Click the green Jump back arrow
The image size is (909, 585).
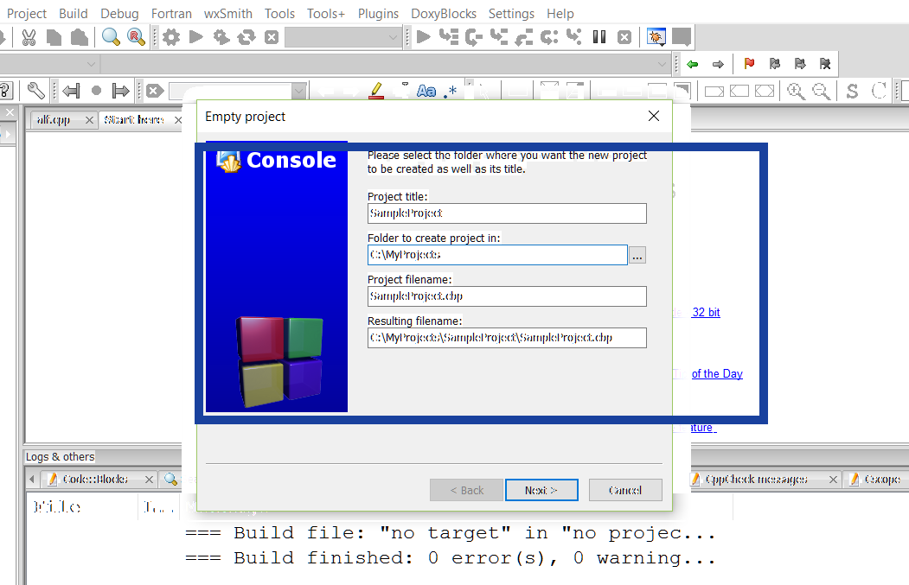coord(692,64)
